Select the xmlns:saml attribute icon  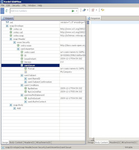tap(22, 52)
